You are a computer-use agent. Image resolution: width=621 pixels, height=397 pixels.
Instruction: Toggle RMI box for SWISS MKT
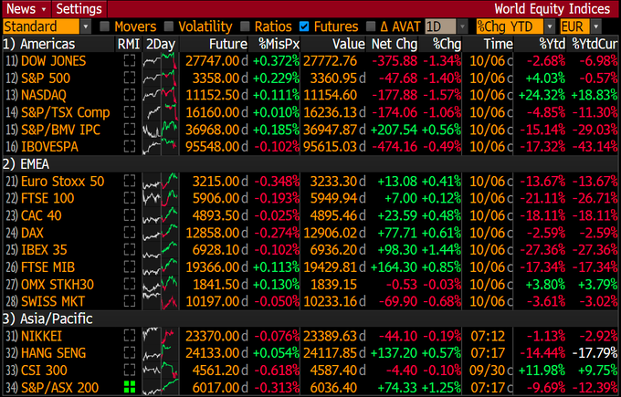(130, 301)
